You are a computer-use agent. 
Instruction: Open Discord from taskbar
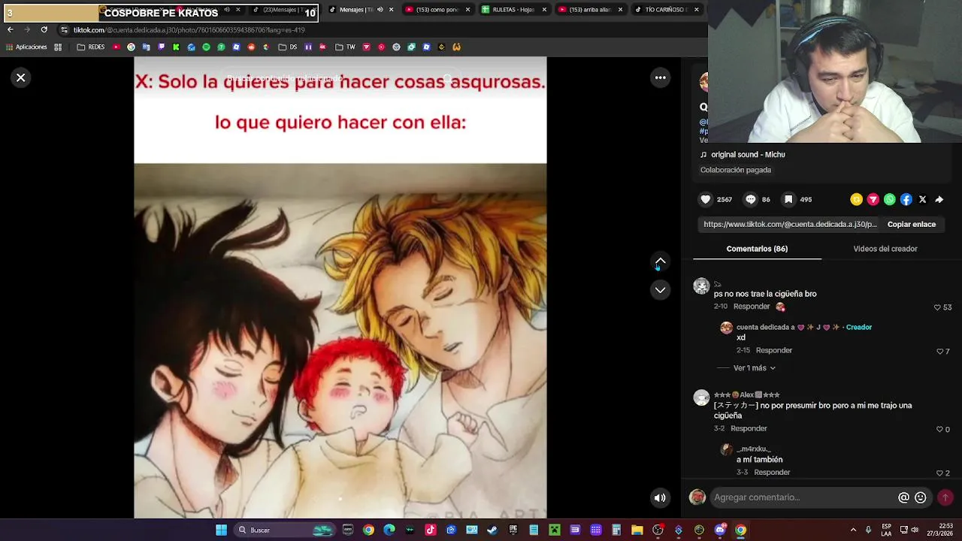(720, 530)
